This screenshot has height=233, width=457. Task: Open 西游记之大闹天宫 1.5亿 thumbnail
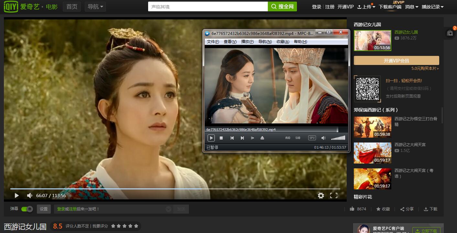[x=373, y=153]
